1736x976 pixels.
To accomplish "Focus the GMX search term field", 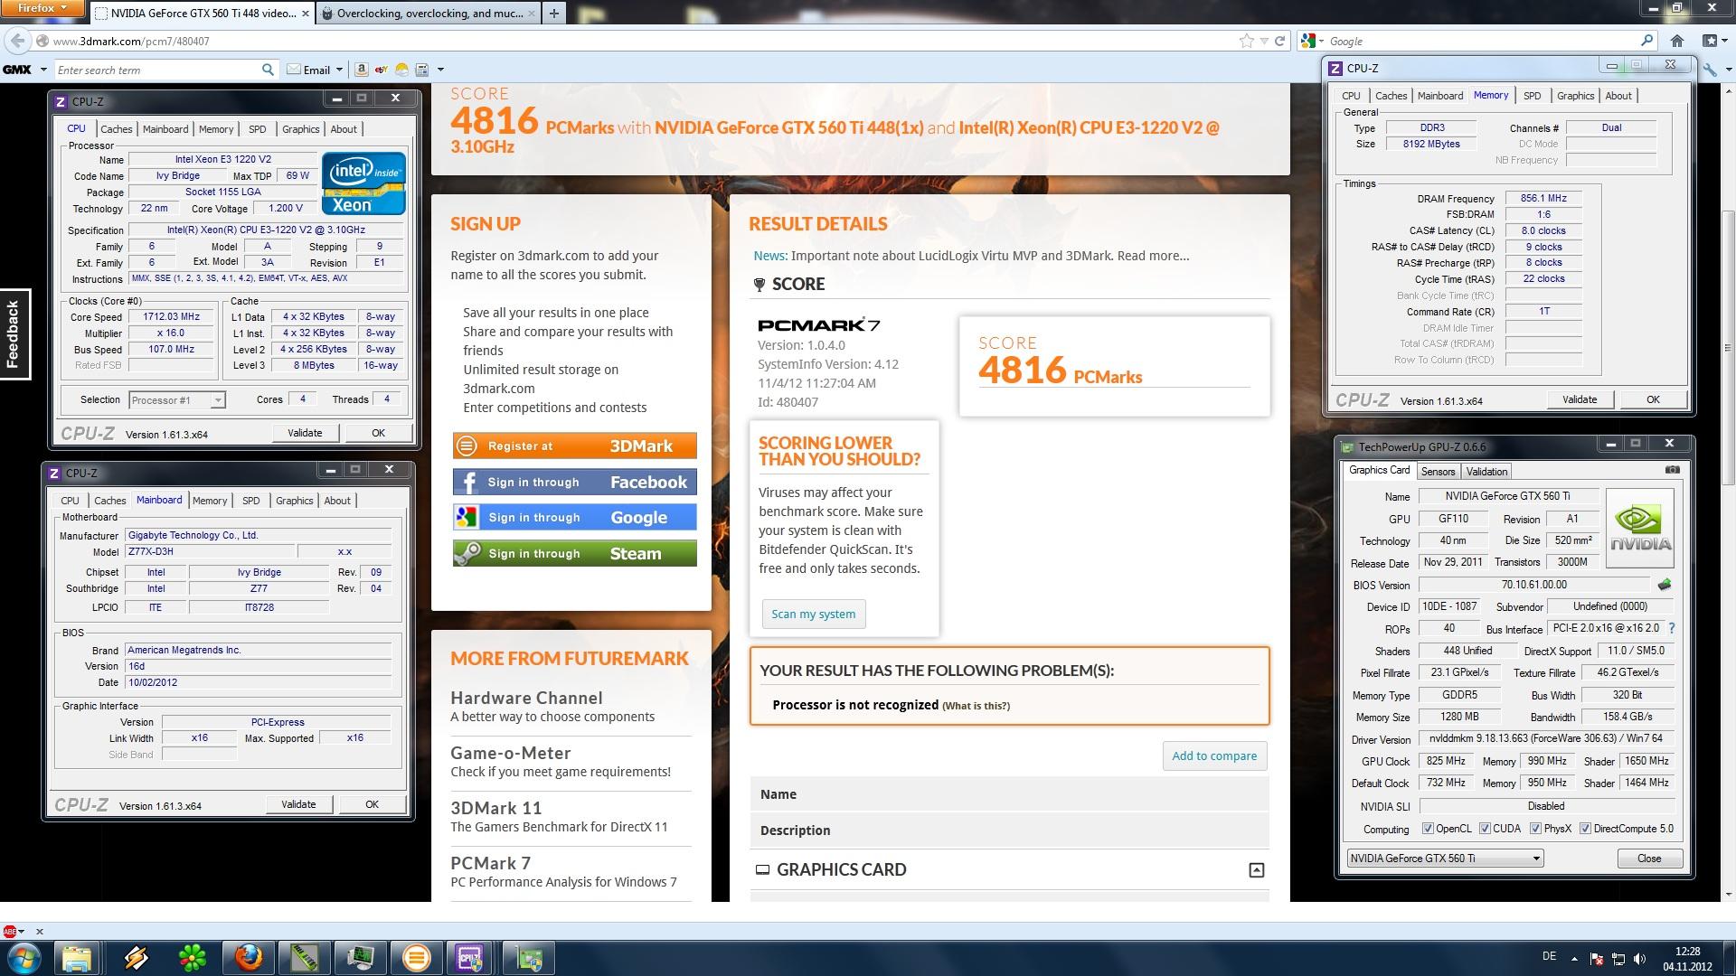I will pos(158,70).
